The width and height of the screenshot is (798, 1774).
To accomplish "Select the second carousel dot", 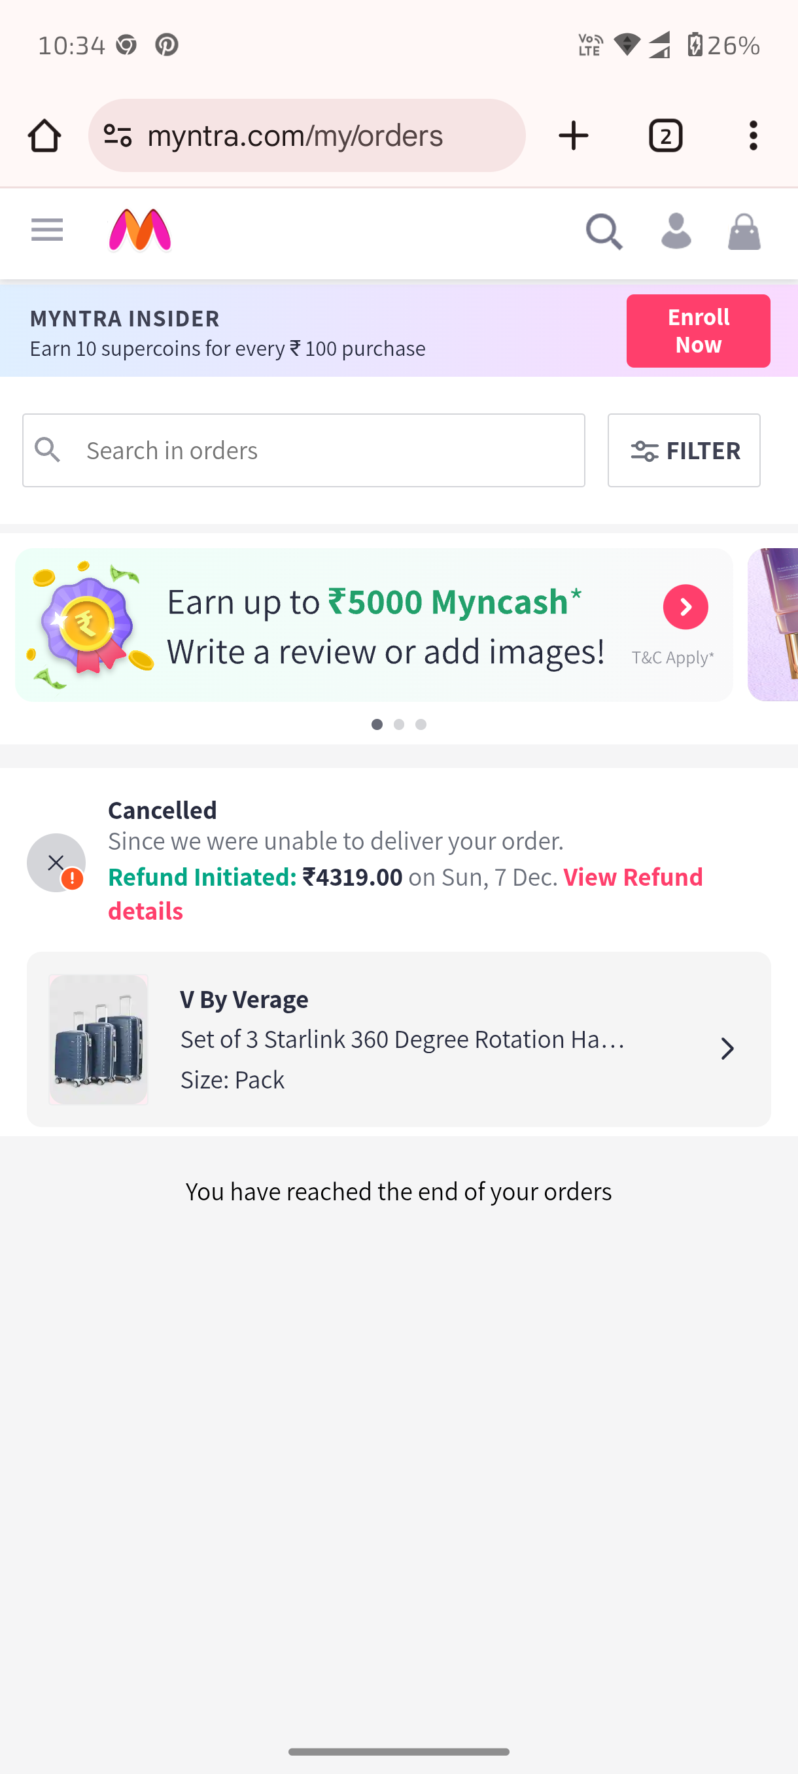I will pyautogui.click(x=398, y=725).
